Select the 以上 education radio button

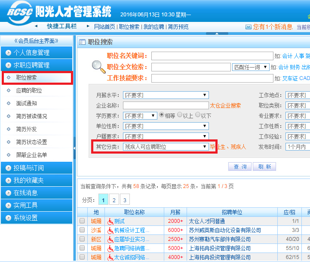pyautogui.click(x=179, y=115)
